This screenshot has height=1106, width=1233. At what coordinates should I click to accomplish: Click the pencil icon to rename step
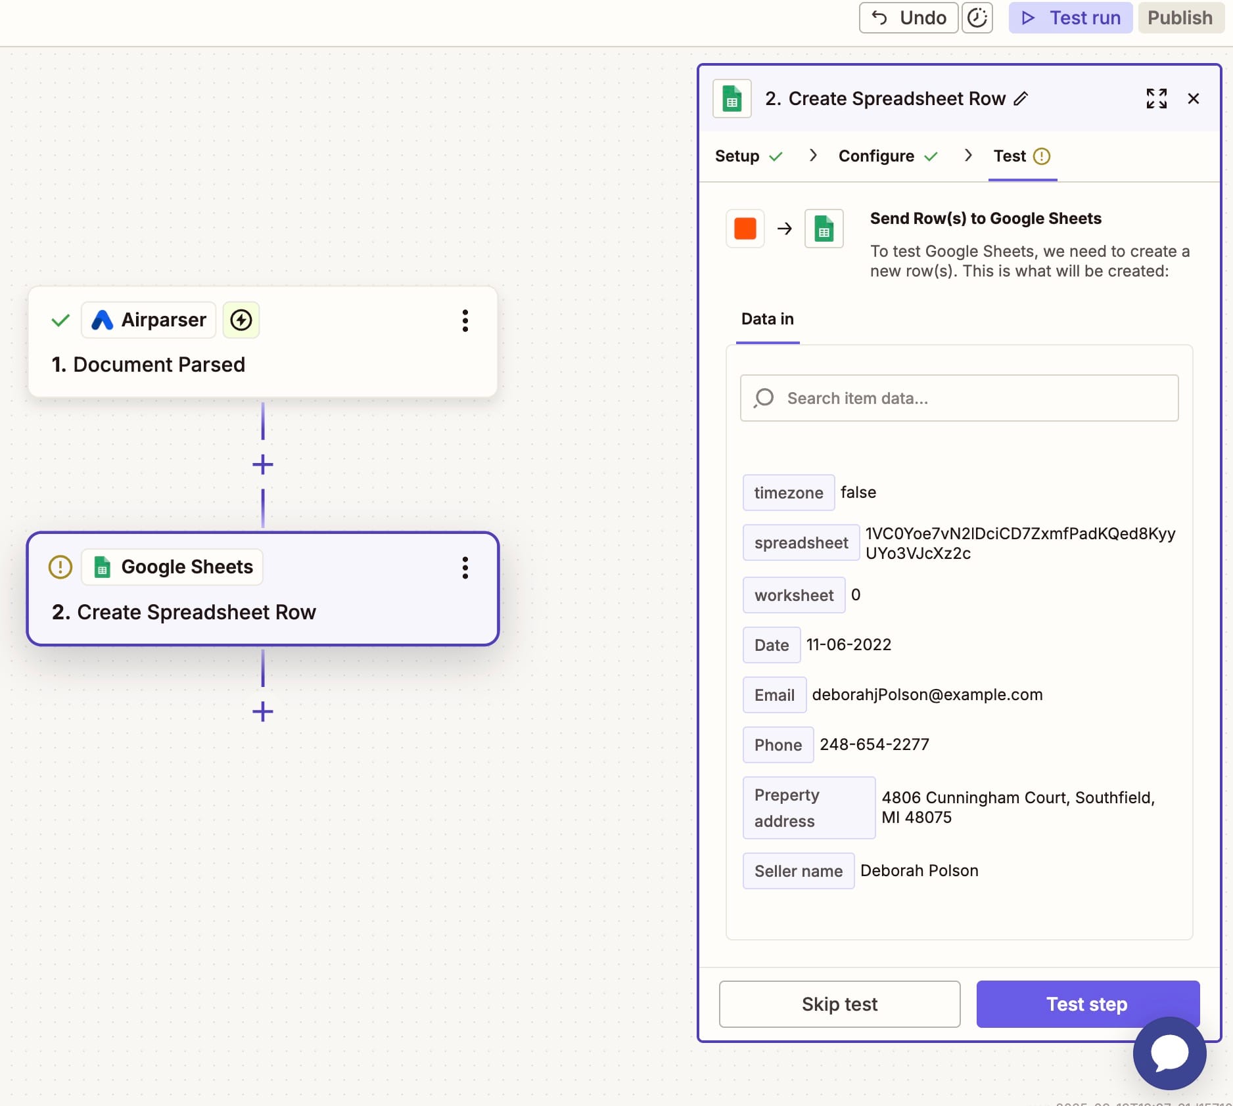click(1021, 99)
